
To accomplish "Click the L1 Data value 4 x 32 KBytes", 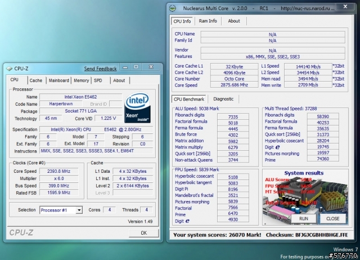I will [133, 171].
